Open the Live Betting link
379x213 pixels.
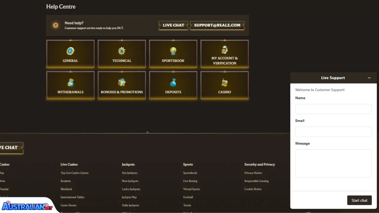190,181
